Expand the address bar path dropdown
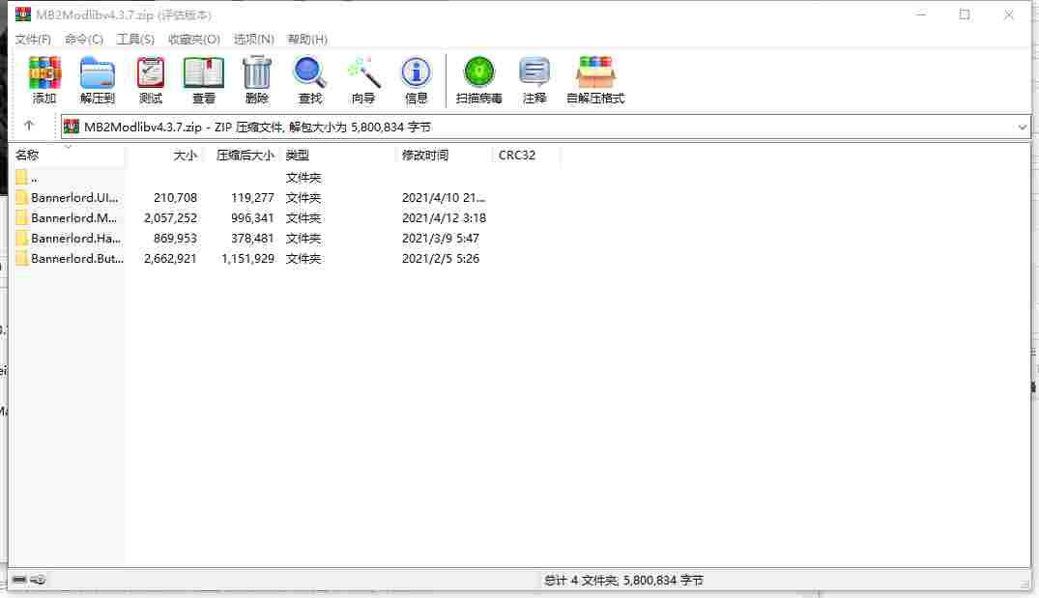The height and width of the screenshot is (598, 1039). [1023, 128]
